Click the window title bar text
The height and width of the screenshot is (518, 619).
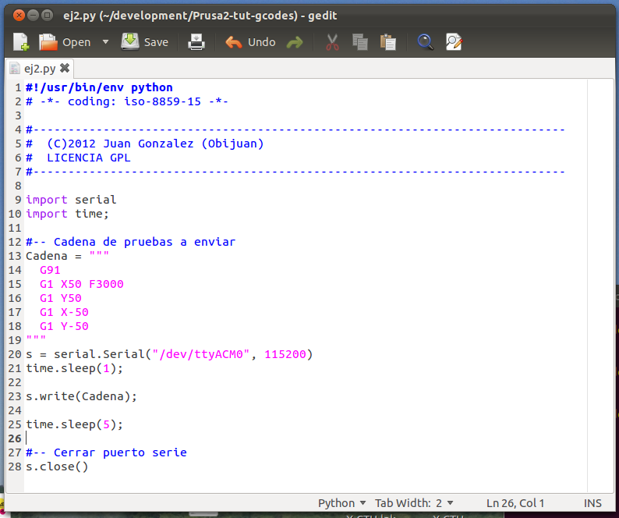tap(200, 15)
